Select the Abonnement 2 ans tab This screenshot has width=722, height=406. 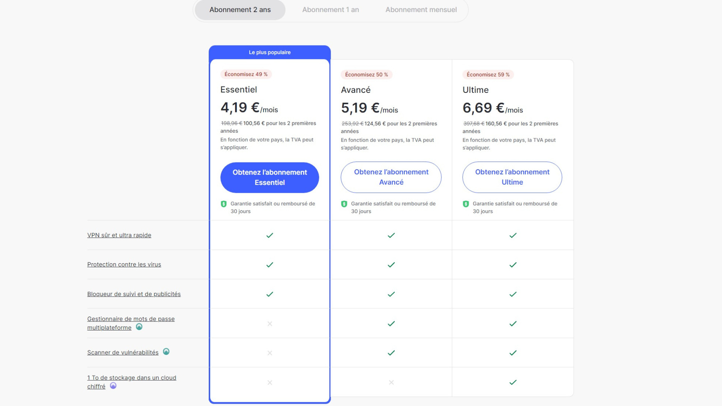(240, 10)
